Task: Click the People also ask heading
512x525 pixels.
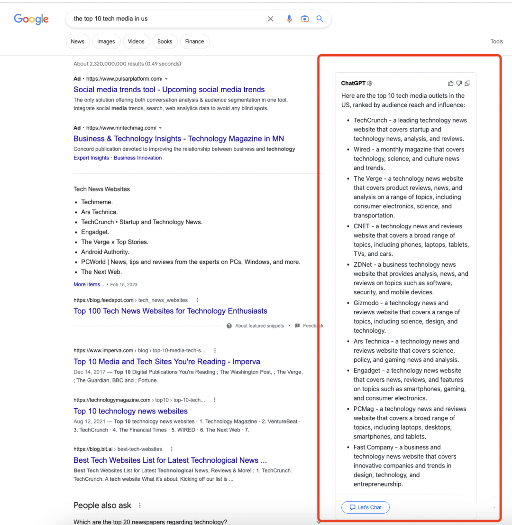Action: 102,505
